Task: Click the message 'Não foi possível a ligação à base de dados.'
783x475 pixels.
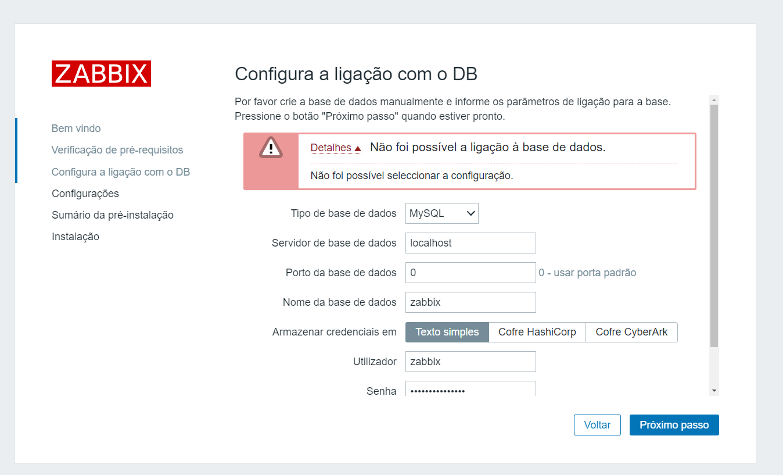Action: [488, 147]
